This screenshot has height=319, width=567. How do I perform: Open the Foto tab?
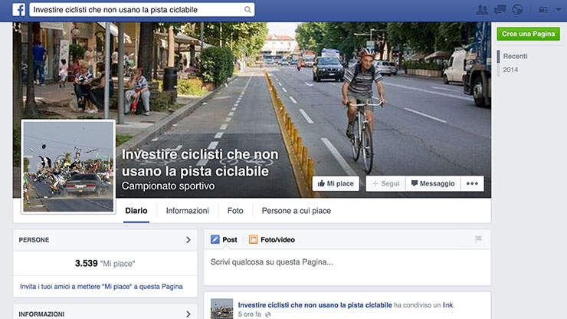click(x=235, y=211)
